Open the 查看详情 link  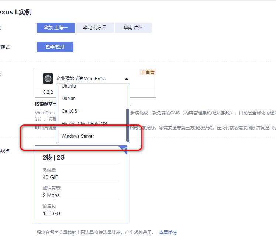168,232
